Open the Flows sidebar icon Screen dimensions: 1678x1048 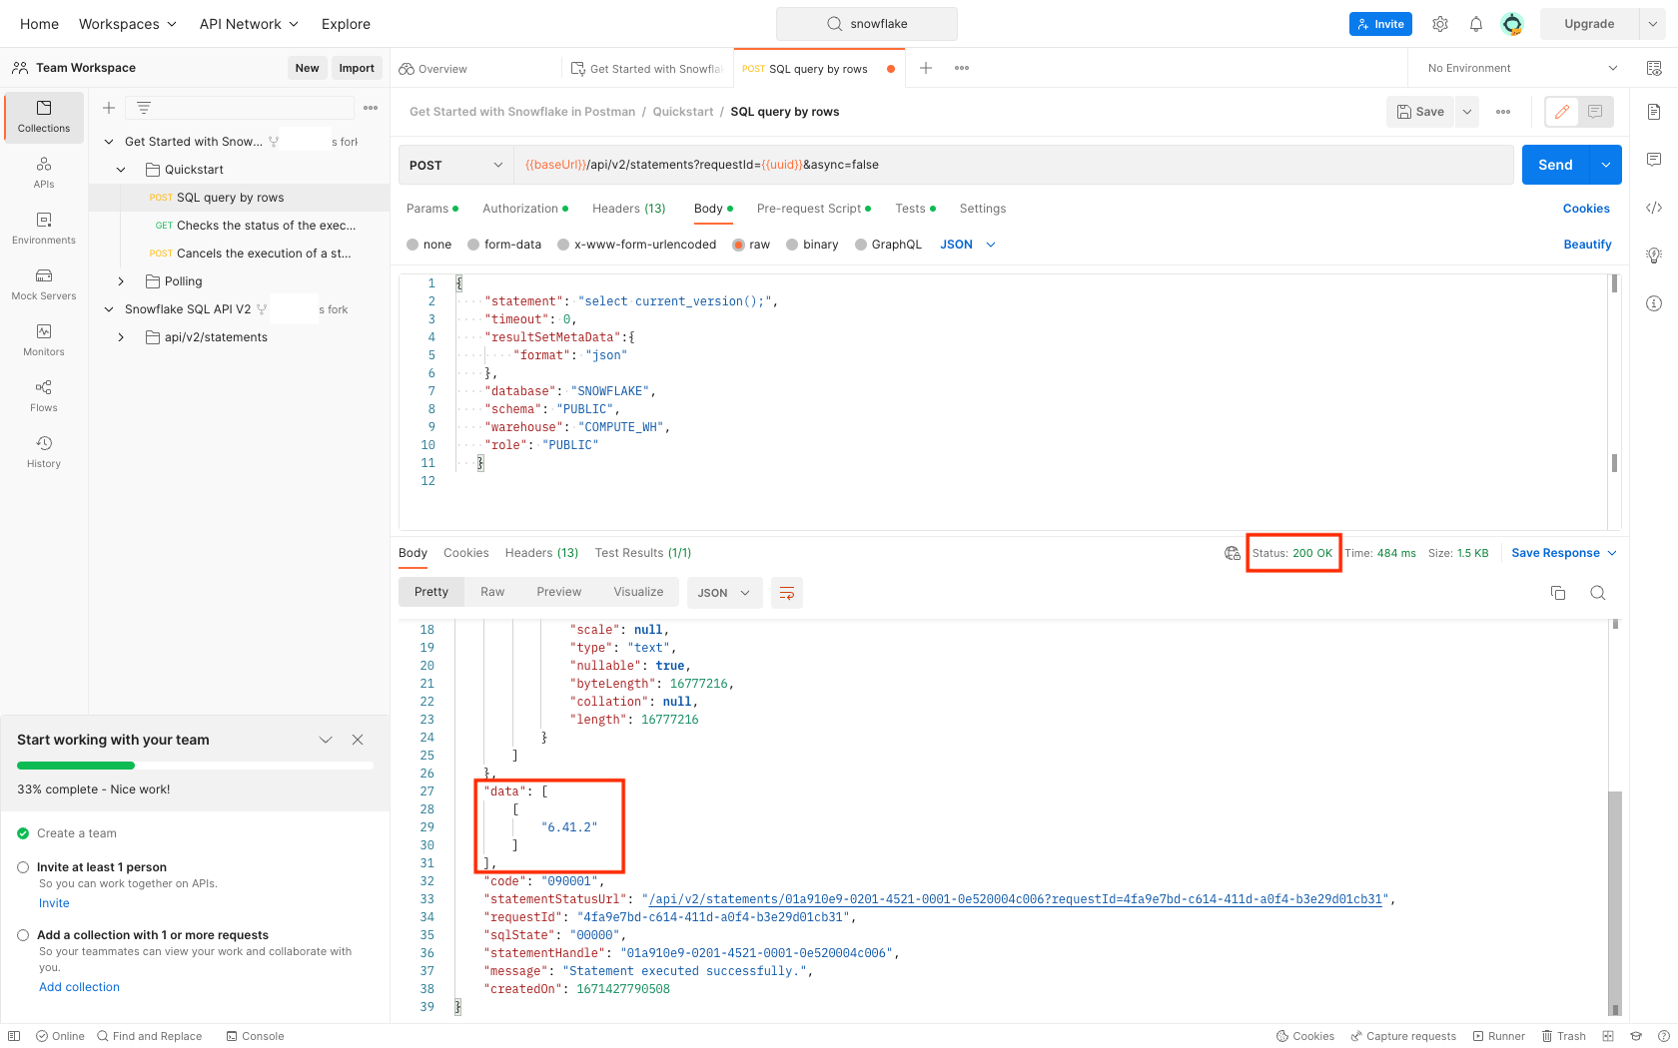[44, 395]
